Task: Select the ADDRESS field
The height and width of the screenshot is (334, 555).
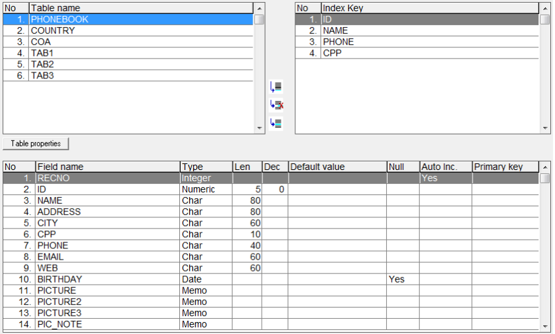Action: [107, 212]
